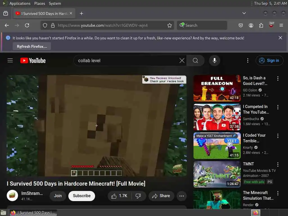Open the Places menu

[39, 3]
